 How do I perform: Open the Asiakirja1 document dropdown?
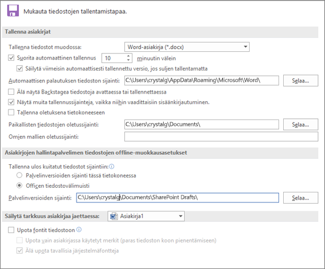click(x=146, y=216)
